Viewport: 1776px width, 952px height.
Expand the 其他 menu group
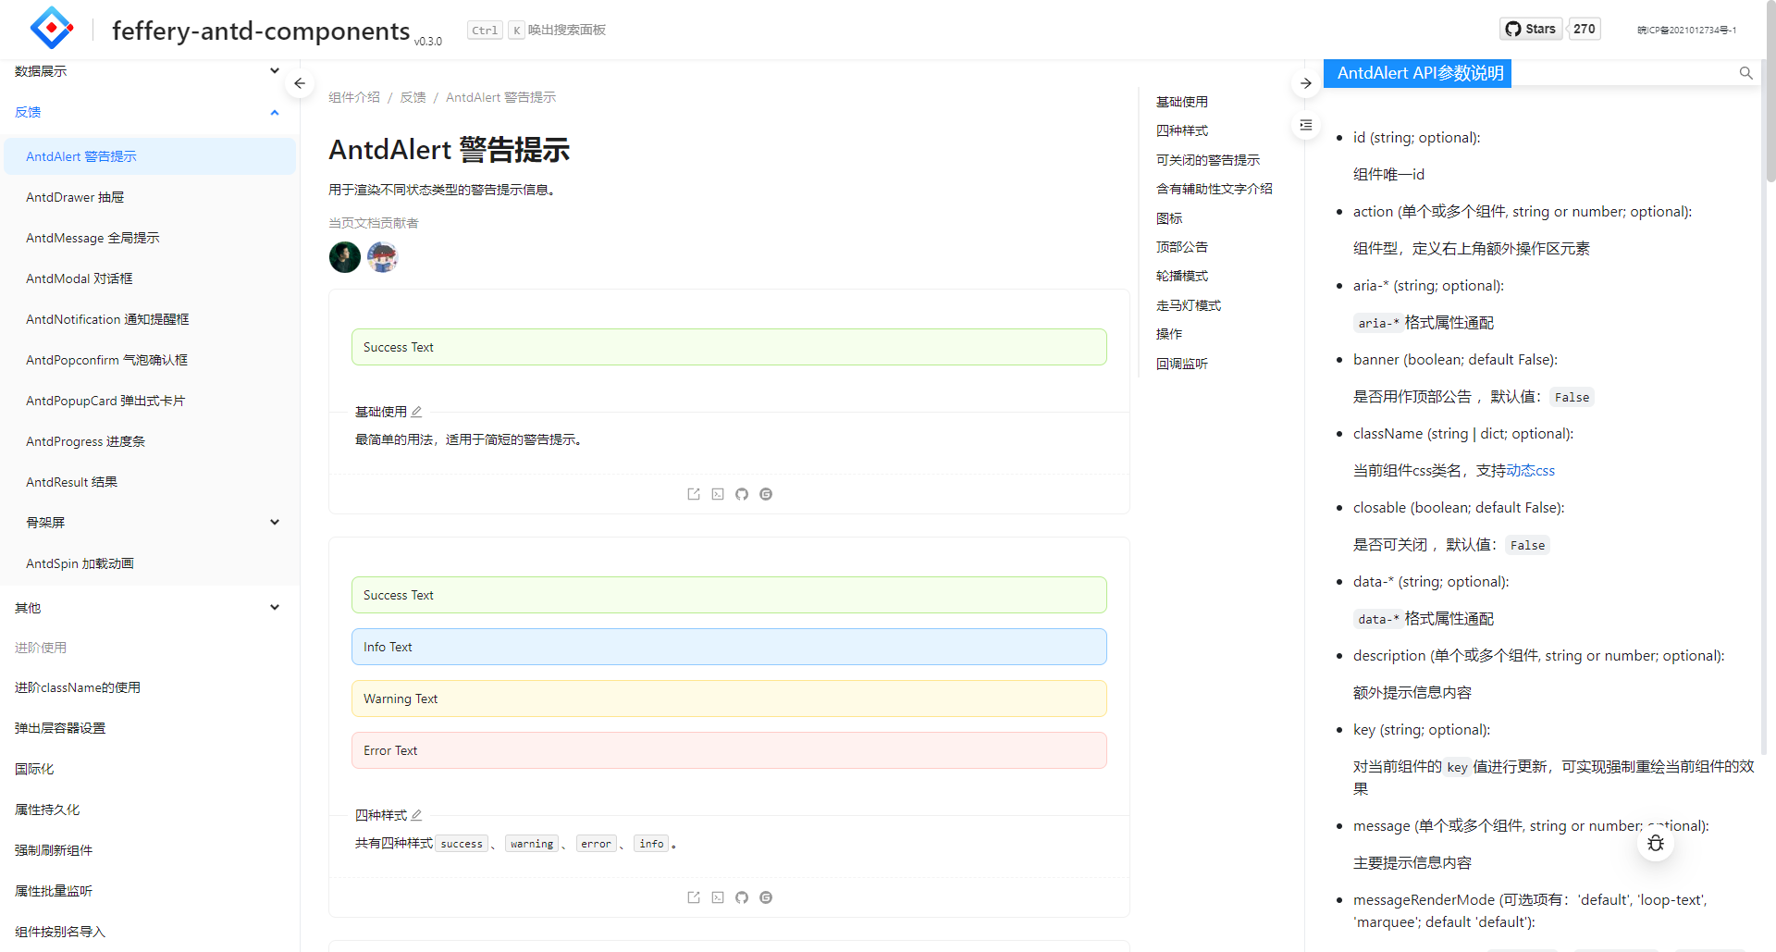[148, 608]
